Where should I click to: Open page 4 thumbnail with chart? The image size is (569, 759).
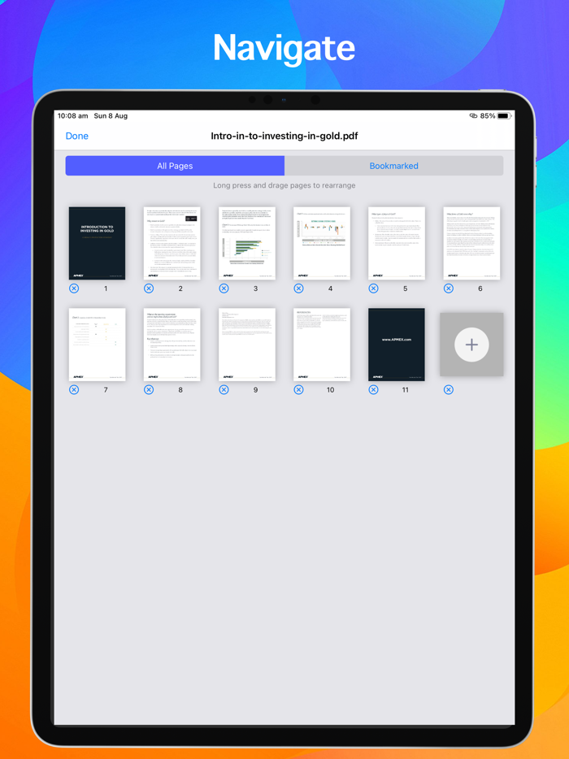click(x=322, y=244)
